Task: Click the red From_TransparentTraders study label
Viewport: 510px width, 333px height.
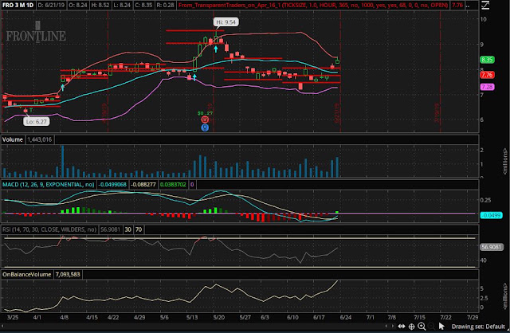Action: click(x=313, y=6)
